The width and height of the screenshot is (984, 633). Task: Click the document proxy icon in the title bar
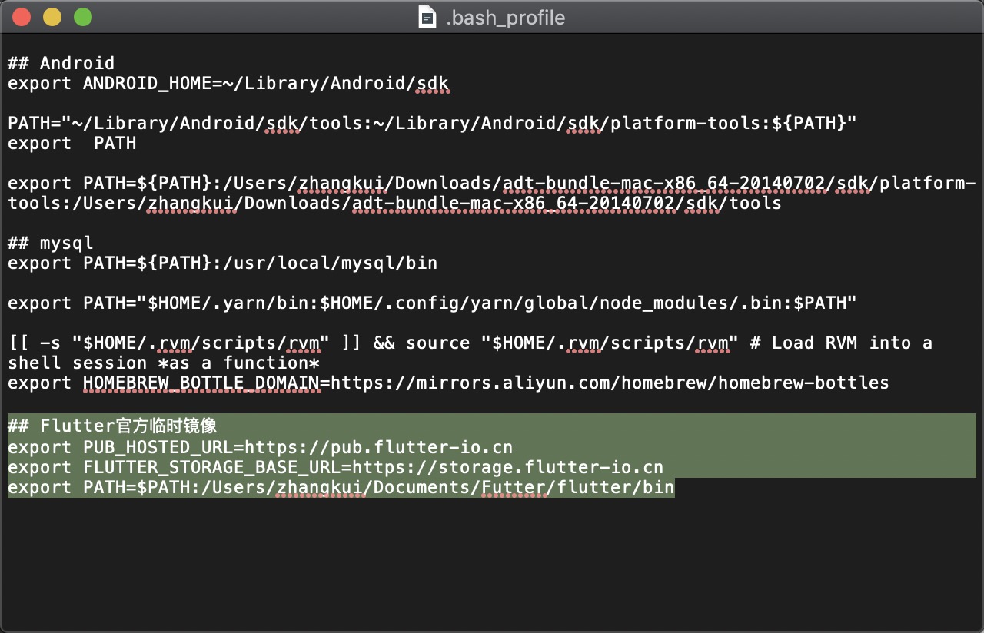pos(425,17)
